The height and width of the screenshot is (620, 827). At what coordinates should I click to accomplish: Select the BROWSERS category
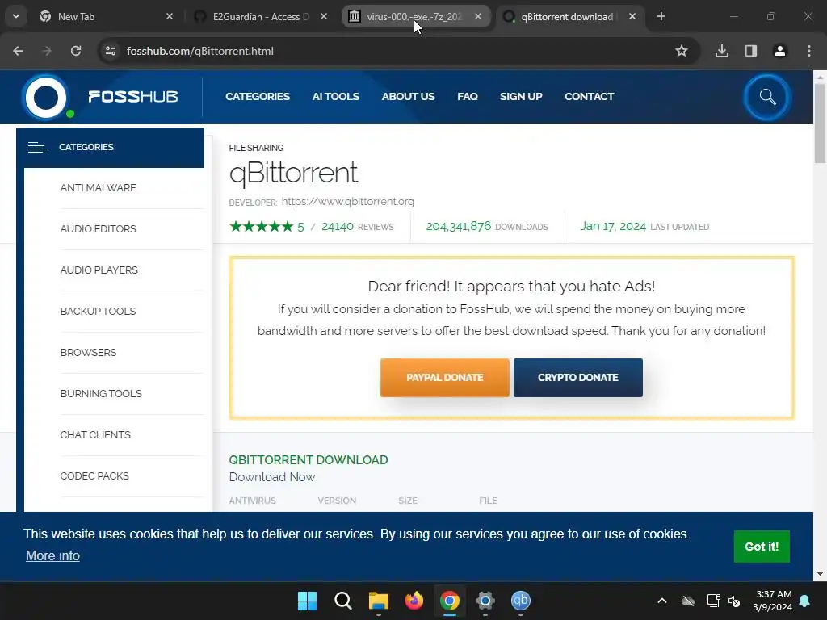click(x=88, y=352)
